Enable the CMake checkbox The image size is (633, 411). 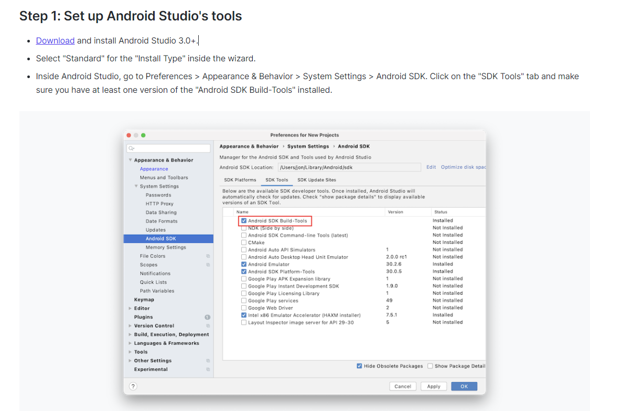(x=244, y=243)
